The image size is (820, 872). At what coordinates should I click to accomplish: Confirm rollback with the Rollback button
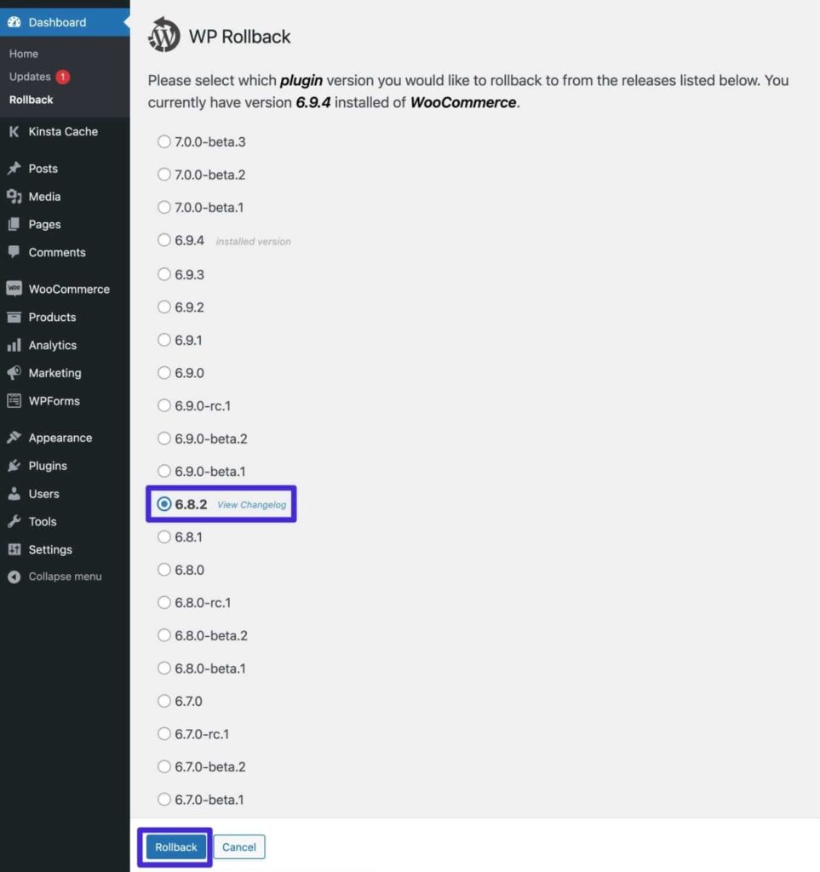point(175,846)
